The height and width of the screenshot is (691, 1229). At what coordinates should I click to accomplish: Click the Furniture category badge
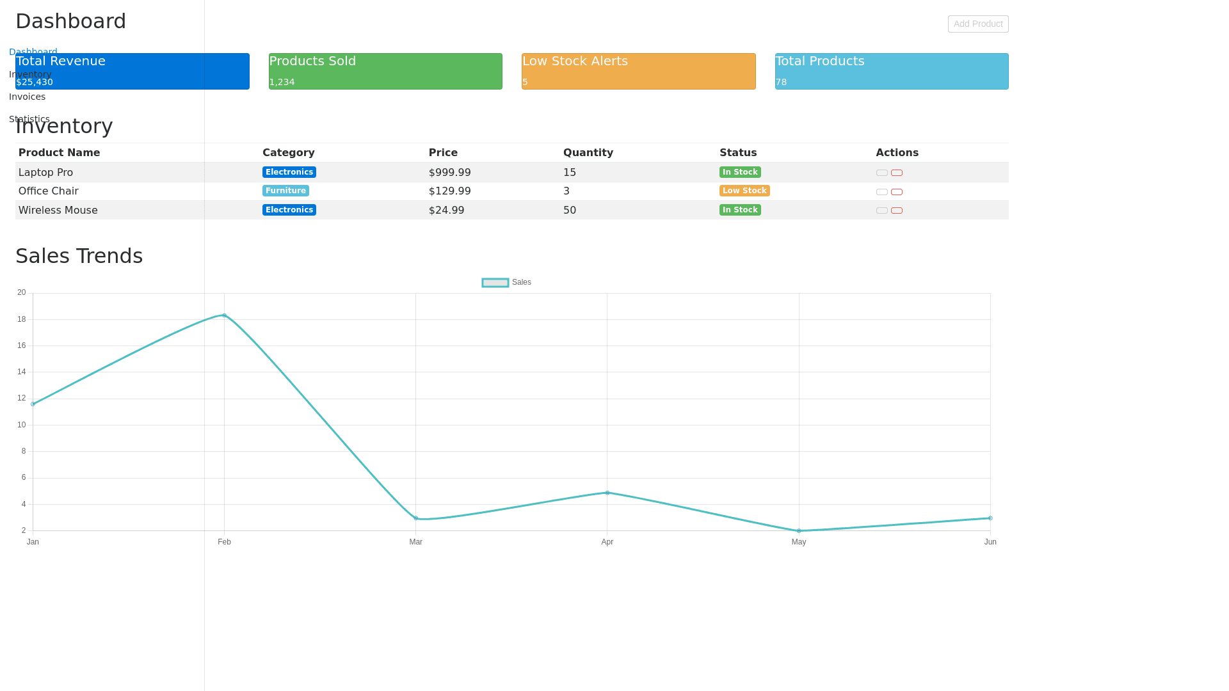(285, 191)
